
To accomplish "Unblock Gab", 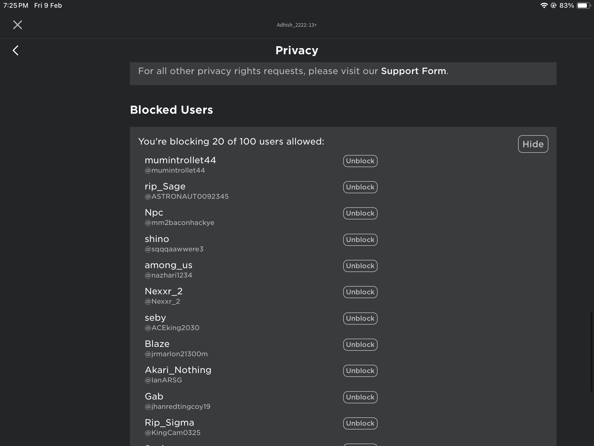I will point(360,397).
